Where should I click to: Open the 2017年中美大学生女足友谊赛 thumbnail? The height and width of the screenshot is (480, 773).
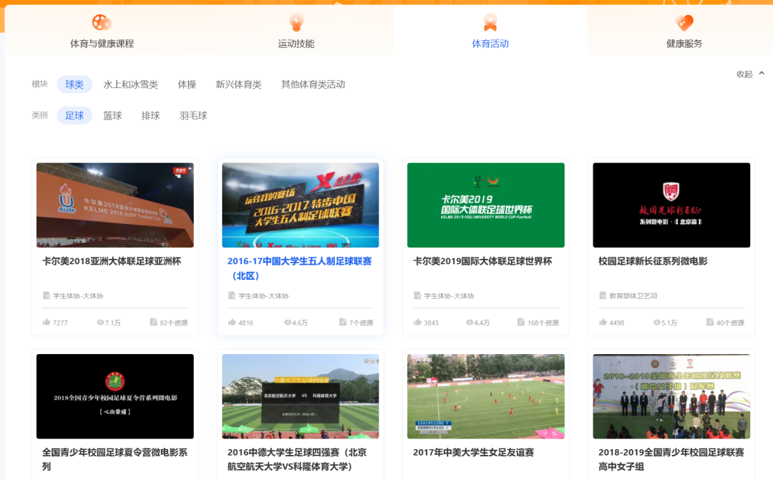click(x=485, y=396)
